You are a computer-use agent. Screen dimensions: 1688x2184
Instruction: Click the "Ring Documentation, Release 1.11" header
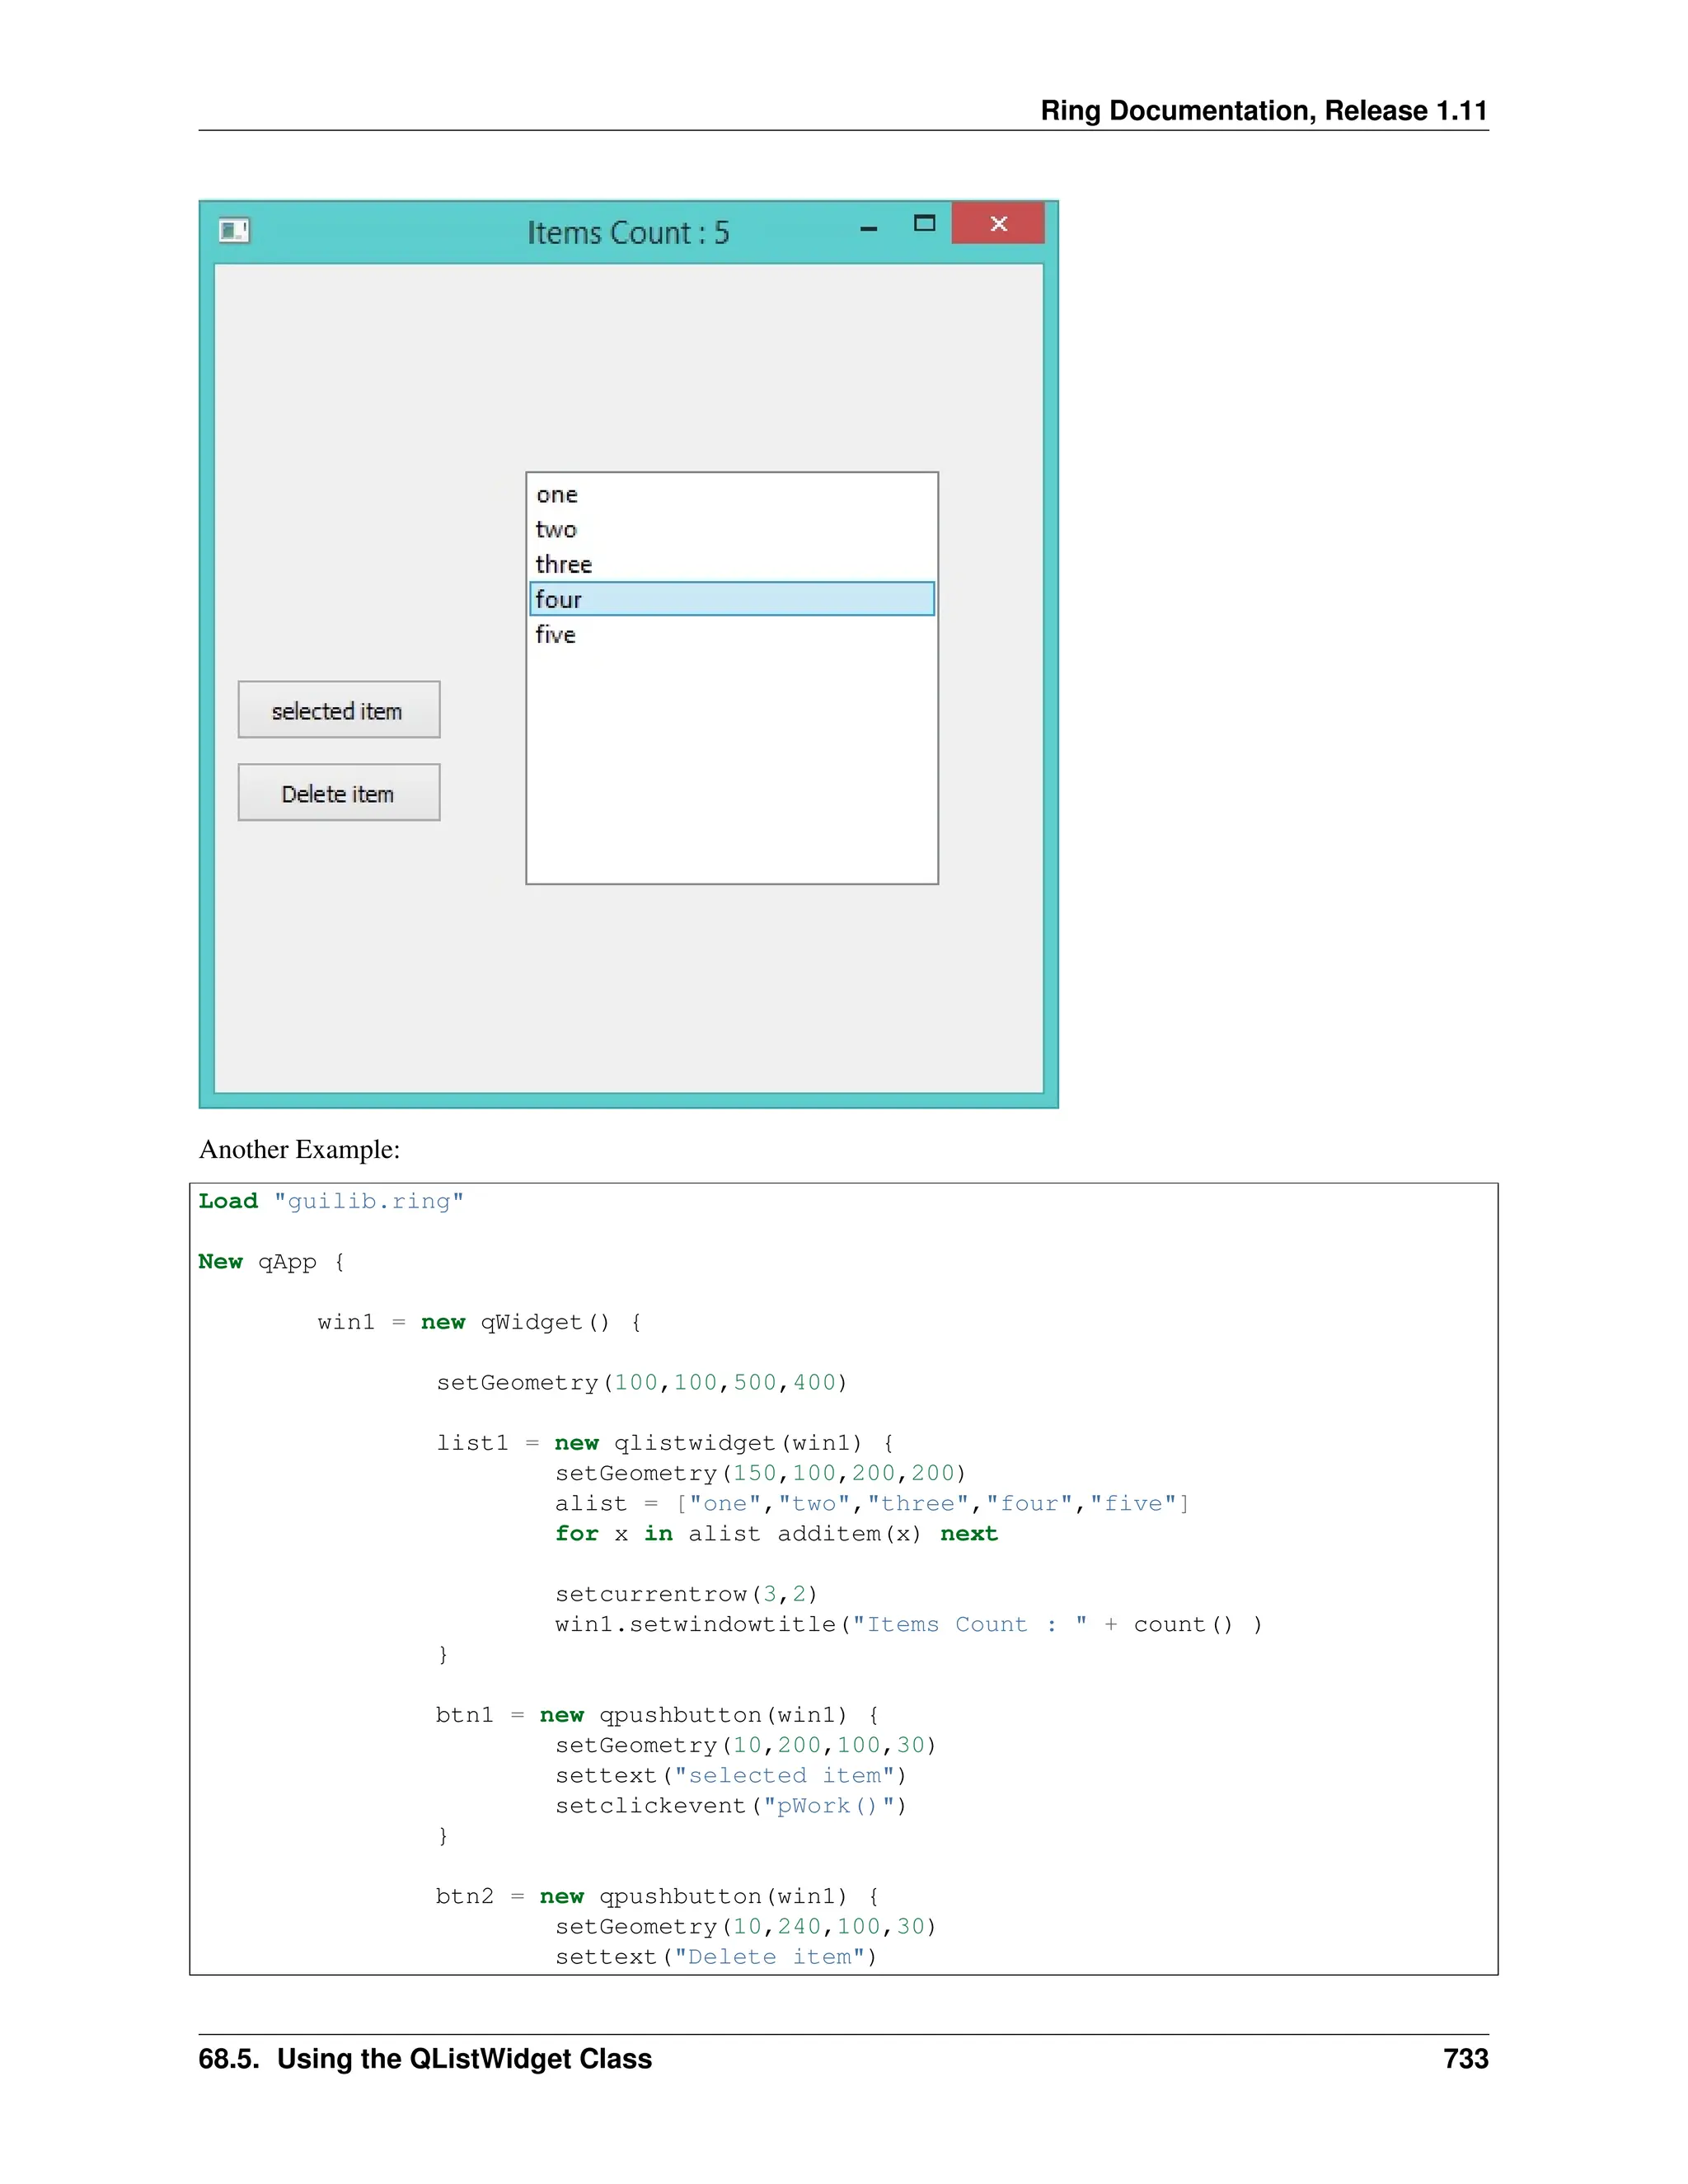click(1263, 110)
